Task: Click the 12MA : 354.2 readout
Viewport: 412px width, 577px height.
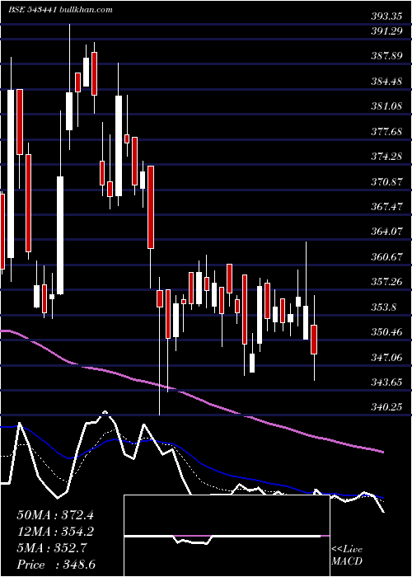Action: coord(55,532)
